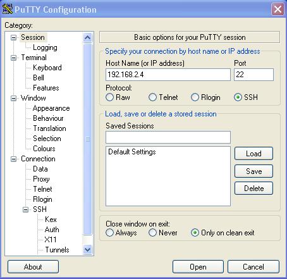Viewport: 287px width, 279px height.
Task: Select the Telnet protocol radio button
Action: point(152,97)
